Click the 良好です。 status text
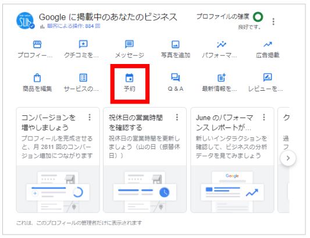Viewport: 310px width, 238px height. [x=250, y=27]
